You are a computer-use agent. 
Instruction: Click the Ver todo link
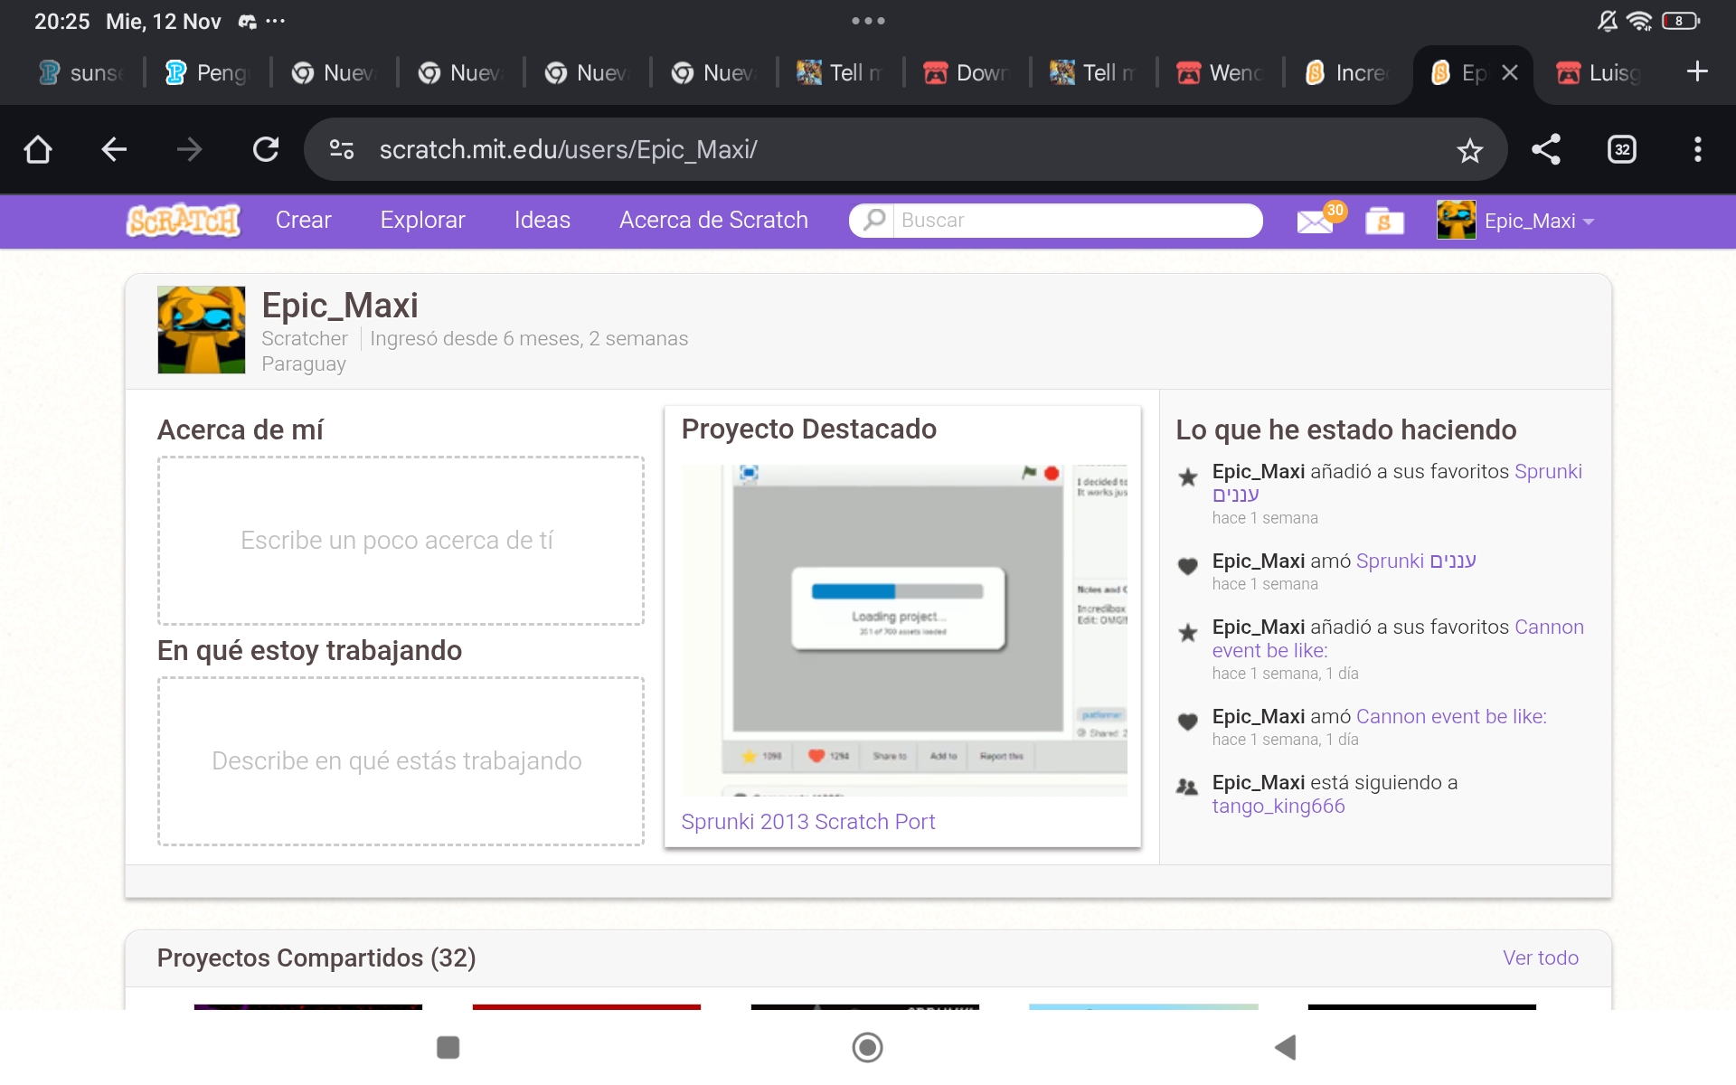pyautogui.click(x=1540, y=958)
